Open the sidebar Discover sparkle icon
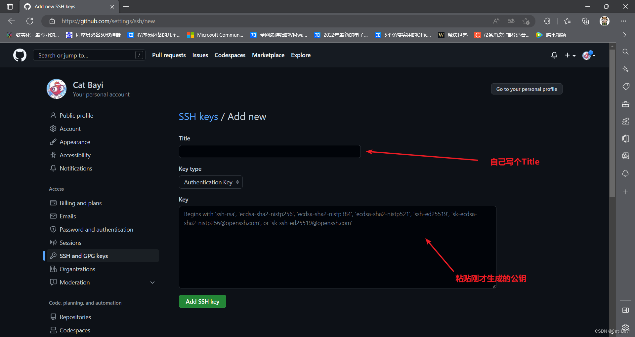Viewport: 635px width, 337px height. [625, 69]
